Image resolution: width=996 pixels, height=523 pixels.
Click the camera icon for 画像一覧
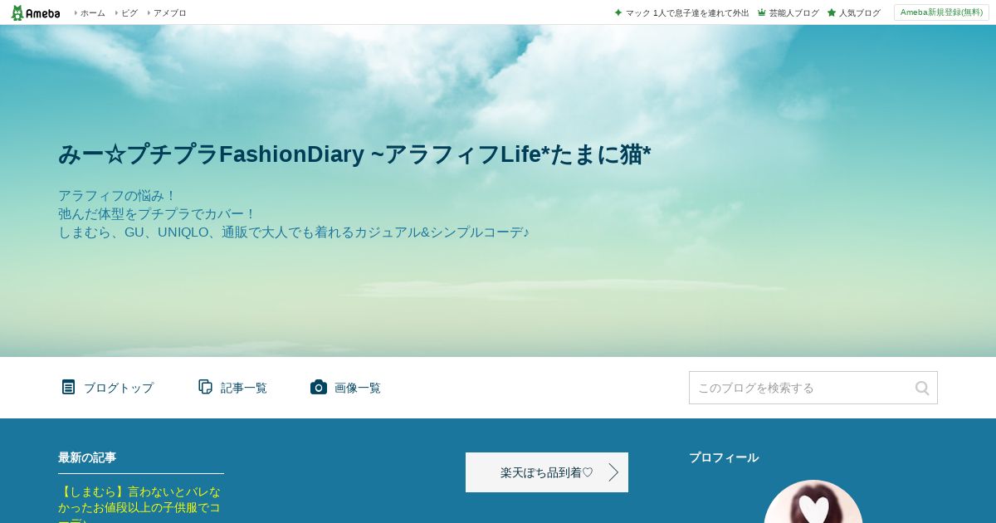[x=319, y=387]
